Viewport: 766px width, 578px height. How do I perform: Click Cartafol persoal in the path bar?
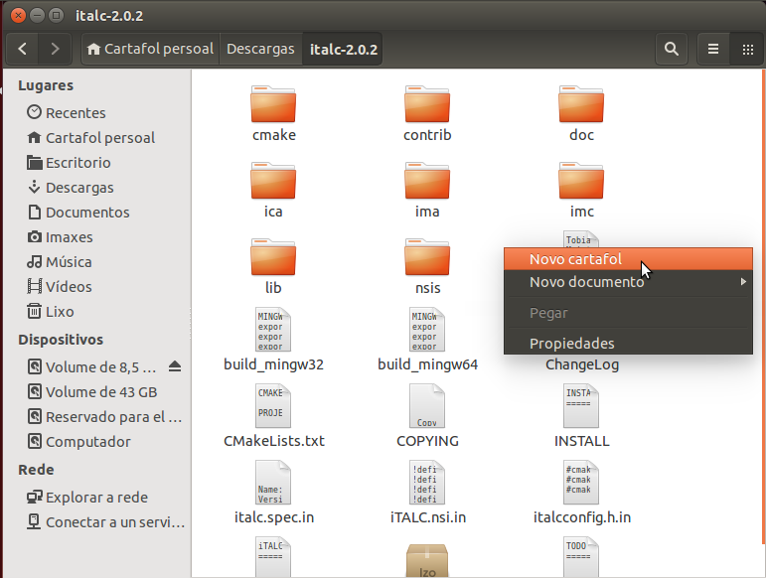[x=150, y=49]
